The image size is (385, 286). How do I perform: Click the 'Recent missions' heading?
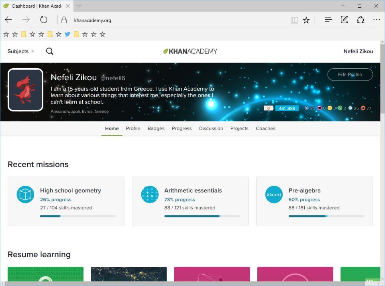[38, 164]
